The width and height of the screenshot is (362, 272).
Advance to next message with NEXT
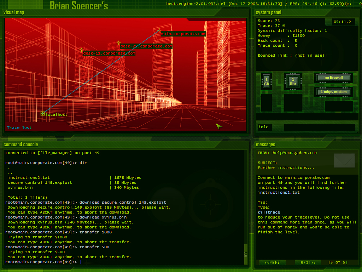point(308,262)
